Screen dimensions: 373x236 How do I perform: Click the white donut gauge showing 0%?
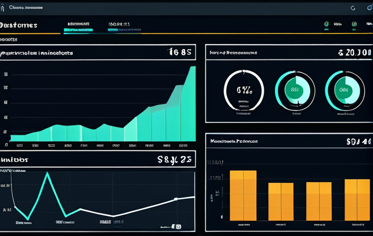pos(243,90)
